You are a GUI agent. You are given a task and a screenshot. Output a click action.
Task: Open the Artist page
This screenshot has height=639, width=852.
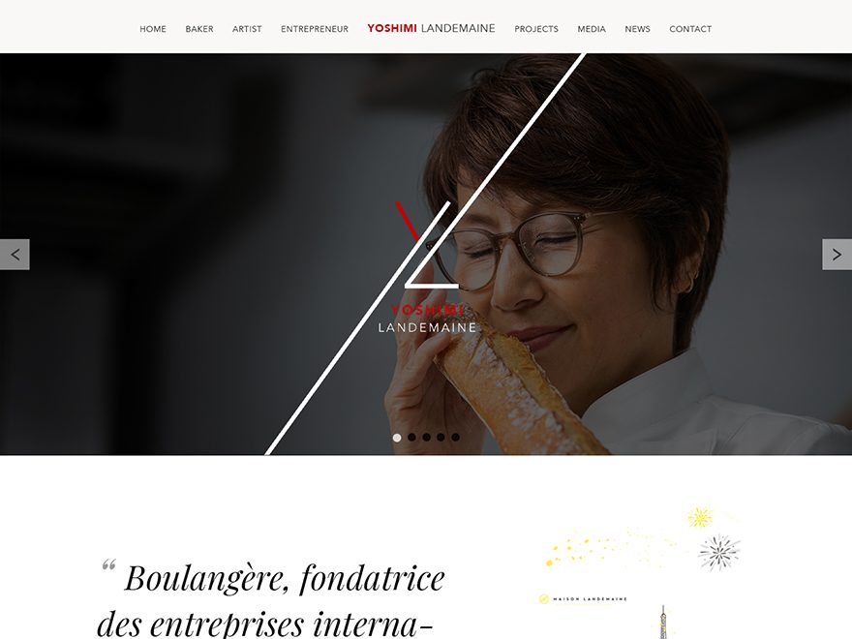coord(247,29)
